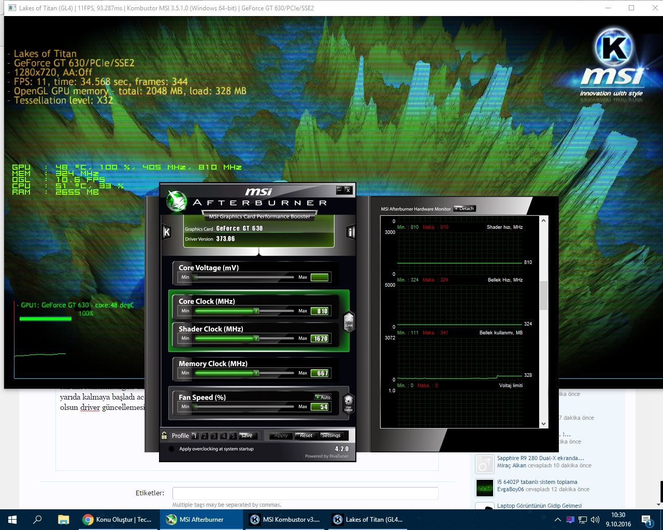Open File Explorer from the taskbar
Image resolution: width=663 pixels, height=530 pixels.
[63, 520]
